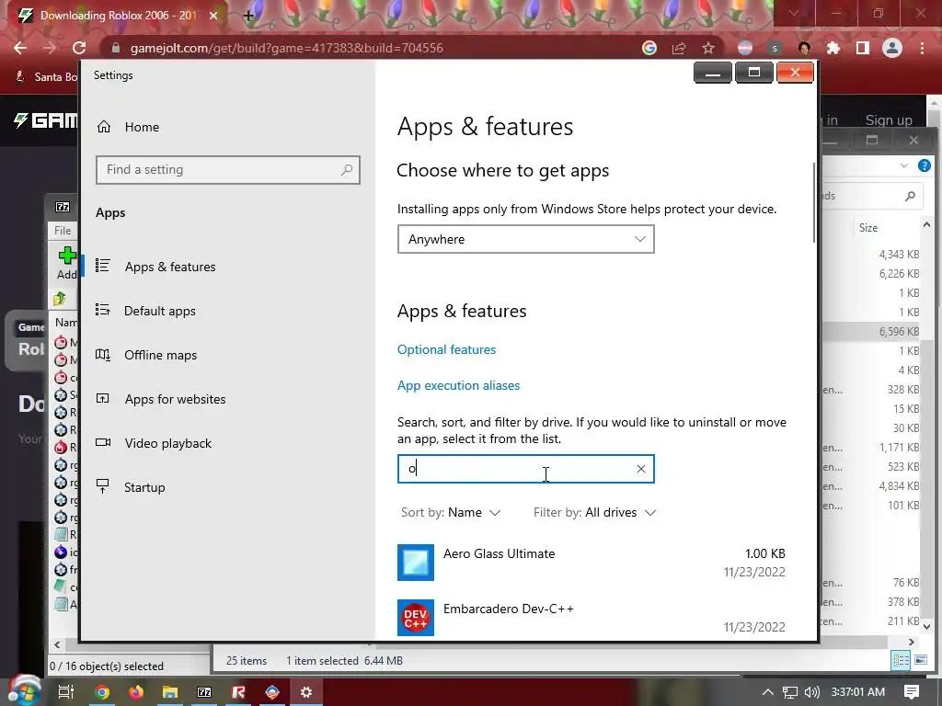Open Chrome profile avatar
942x706 pixels.
click(892, 48)
